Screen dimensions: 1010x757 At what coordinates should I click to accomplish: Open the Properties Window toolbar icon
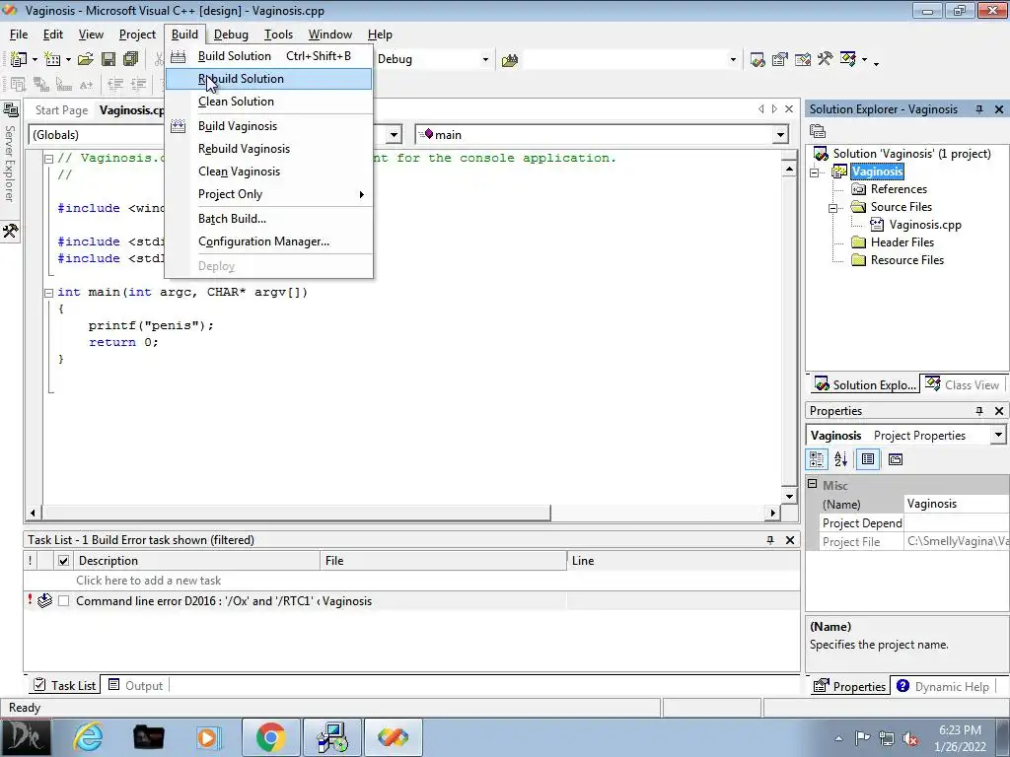tap(780, 60)
